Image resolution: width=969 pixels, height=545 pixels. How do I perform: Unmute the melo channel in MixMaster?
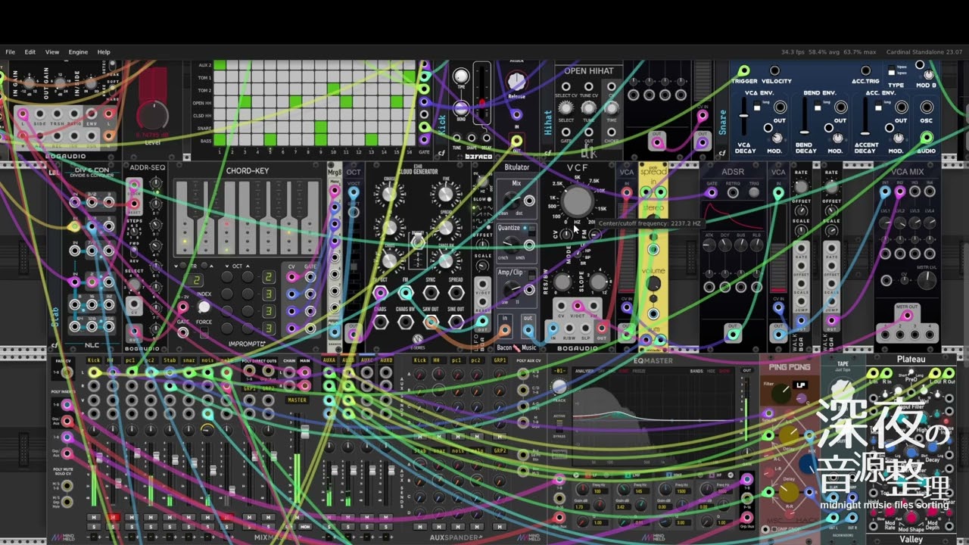click(x=226, y=517)
